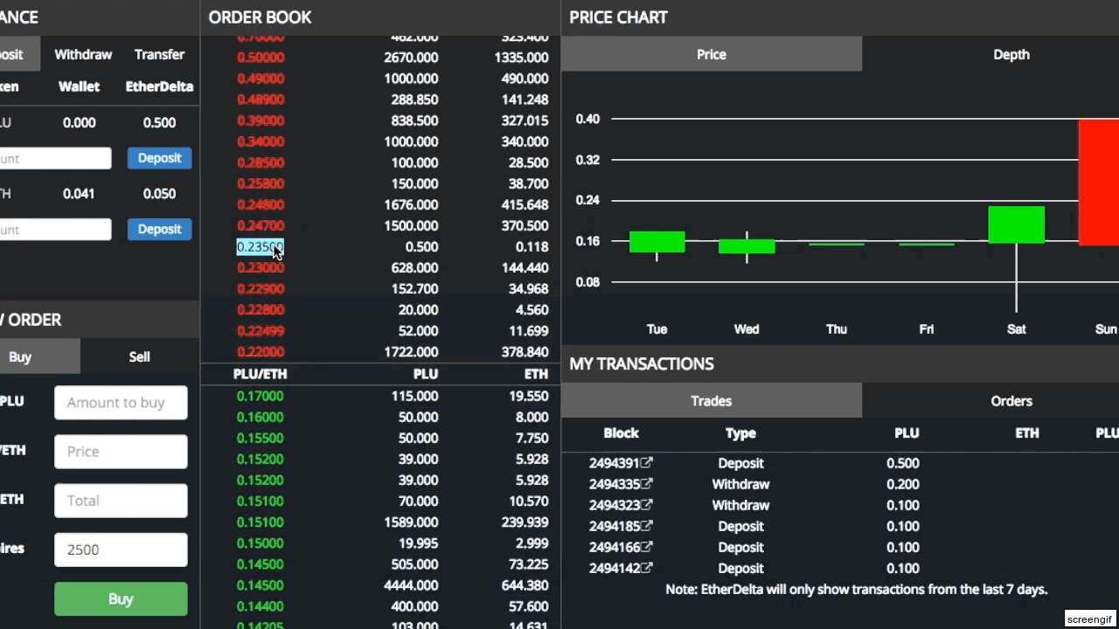
Task: Click the Block column header in transactions
Action: coord(621,432)
